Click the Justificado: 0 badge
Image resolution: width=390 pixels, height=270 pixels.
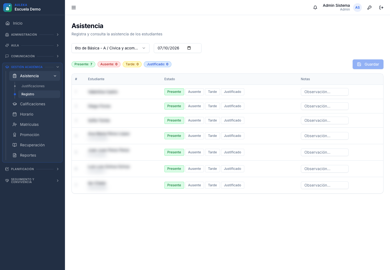point(158,64)
